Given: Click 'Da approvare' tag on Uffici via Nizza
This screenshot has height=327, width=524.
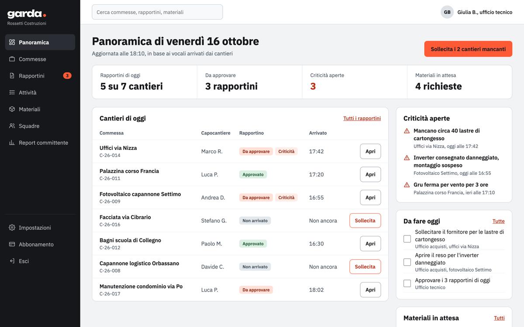Looking at the screenshot, I should click(256, 151).
